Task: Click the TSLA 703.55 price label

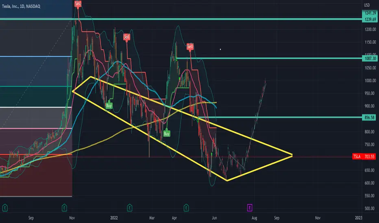Action: 364,157
